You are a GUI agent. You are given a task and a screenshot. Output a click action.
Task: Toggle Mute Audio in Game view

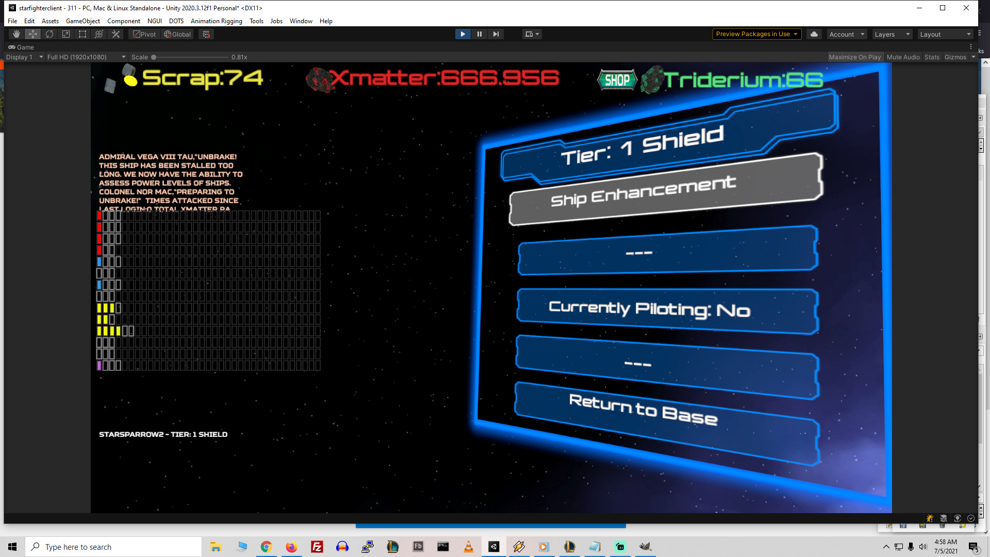click(x=903, y=57)
